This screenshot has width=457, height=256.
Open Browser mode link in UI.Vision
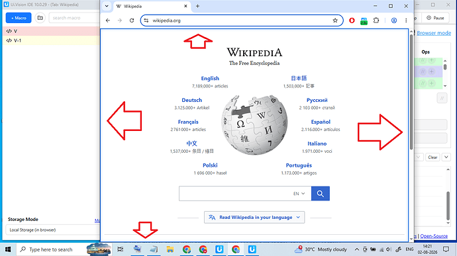coord(434,33)
